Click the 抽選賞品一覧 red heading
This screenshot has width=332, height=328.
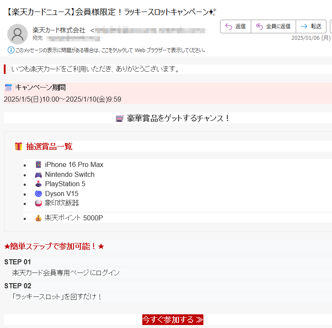pos(49,146)
